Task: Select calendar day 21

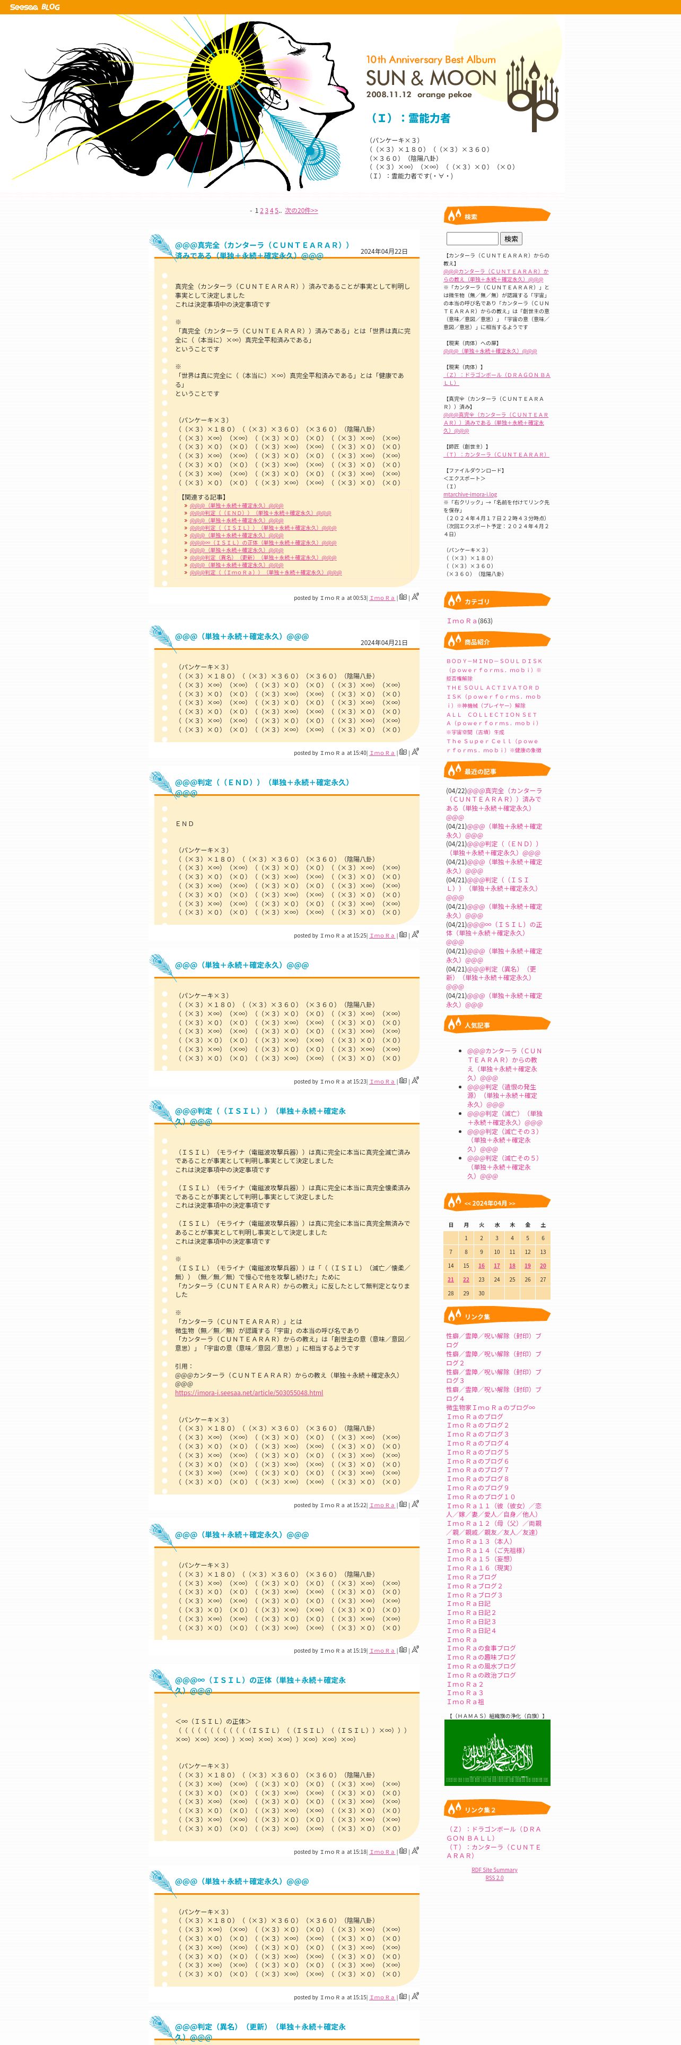Action: (x=451, y=1279)
